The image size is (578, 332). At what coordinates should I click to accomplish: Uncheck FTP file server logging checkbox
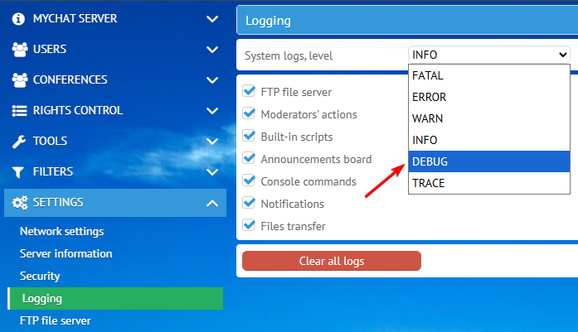tap(249, 91)
